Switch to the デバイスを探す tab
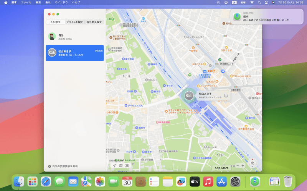The height and width of the screenshot is (191, 307). point(74,22)
